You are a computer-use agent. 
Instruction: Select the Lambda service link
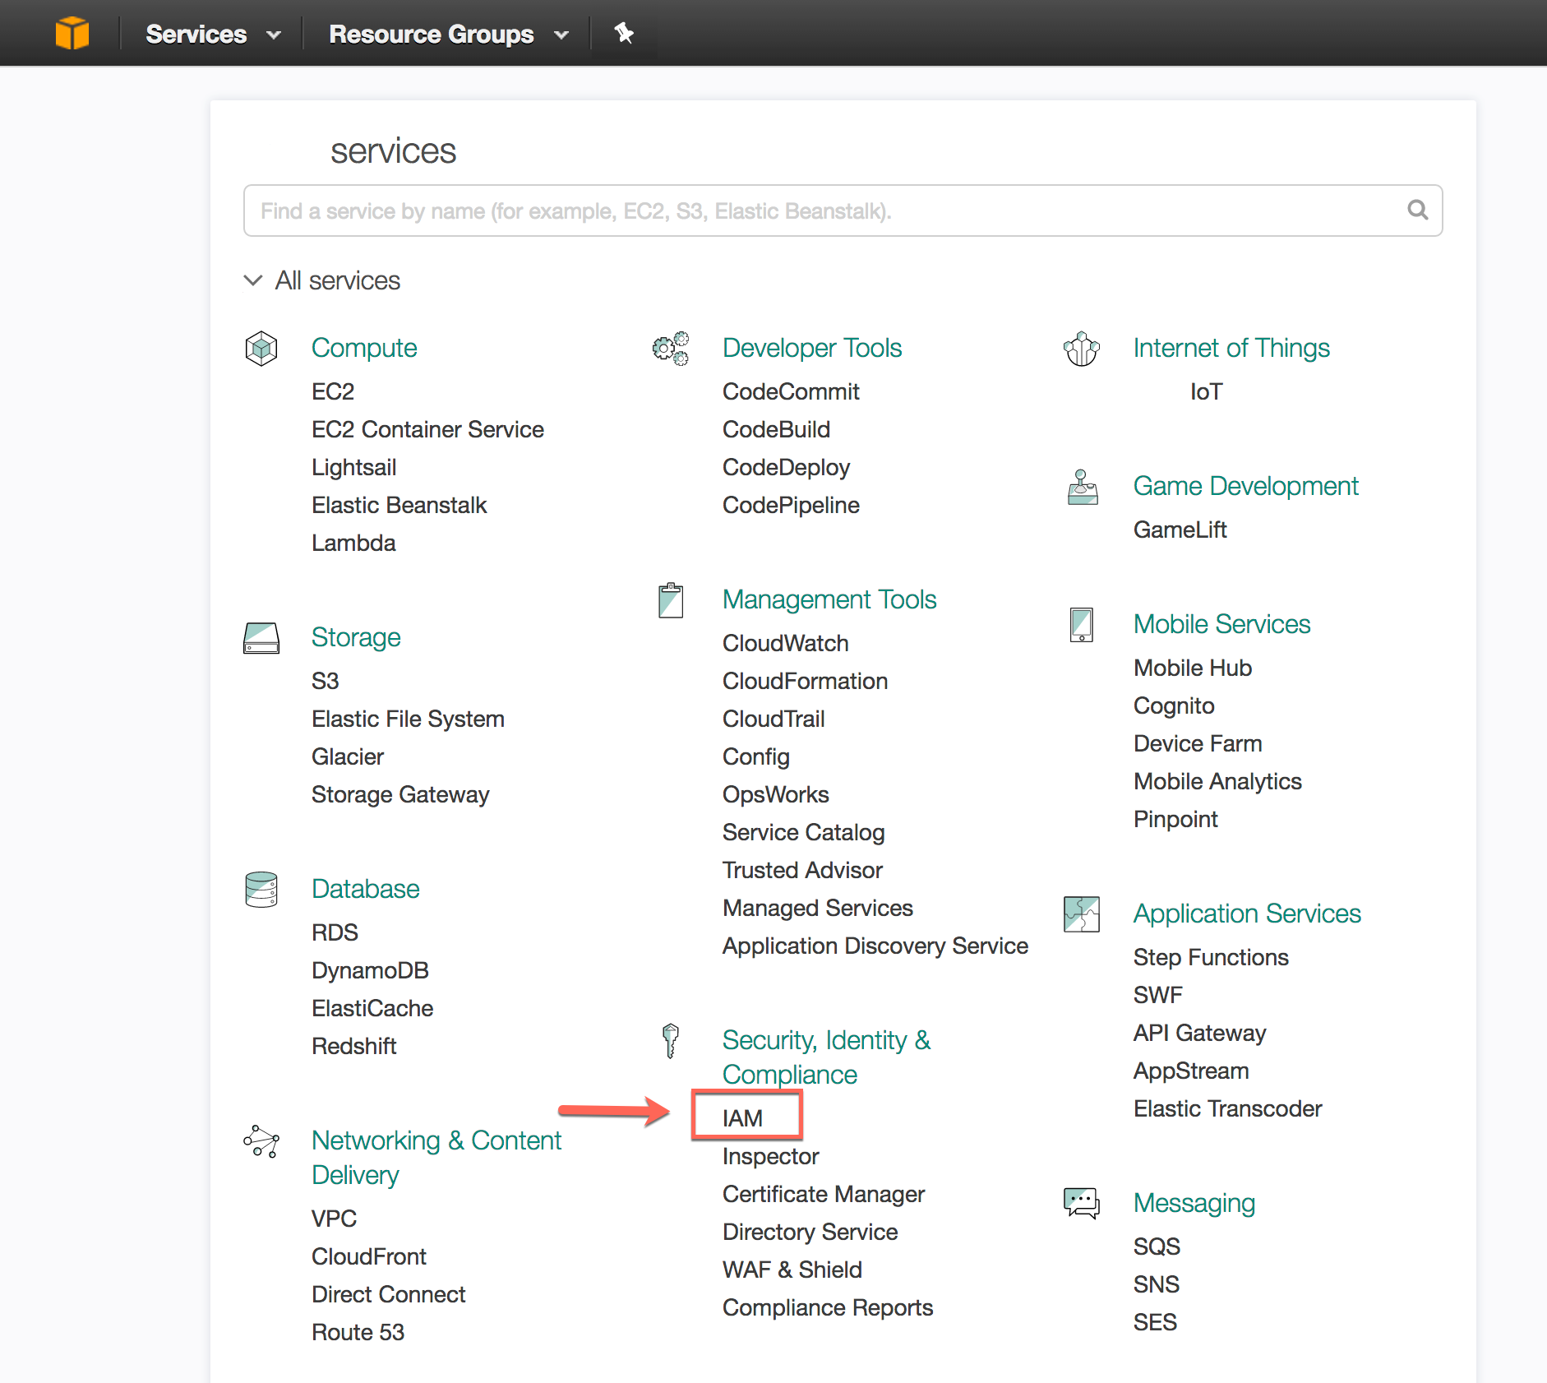(x=353, y=543)
